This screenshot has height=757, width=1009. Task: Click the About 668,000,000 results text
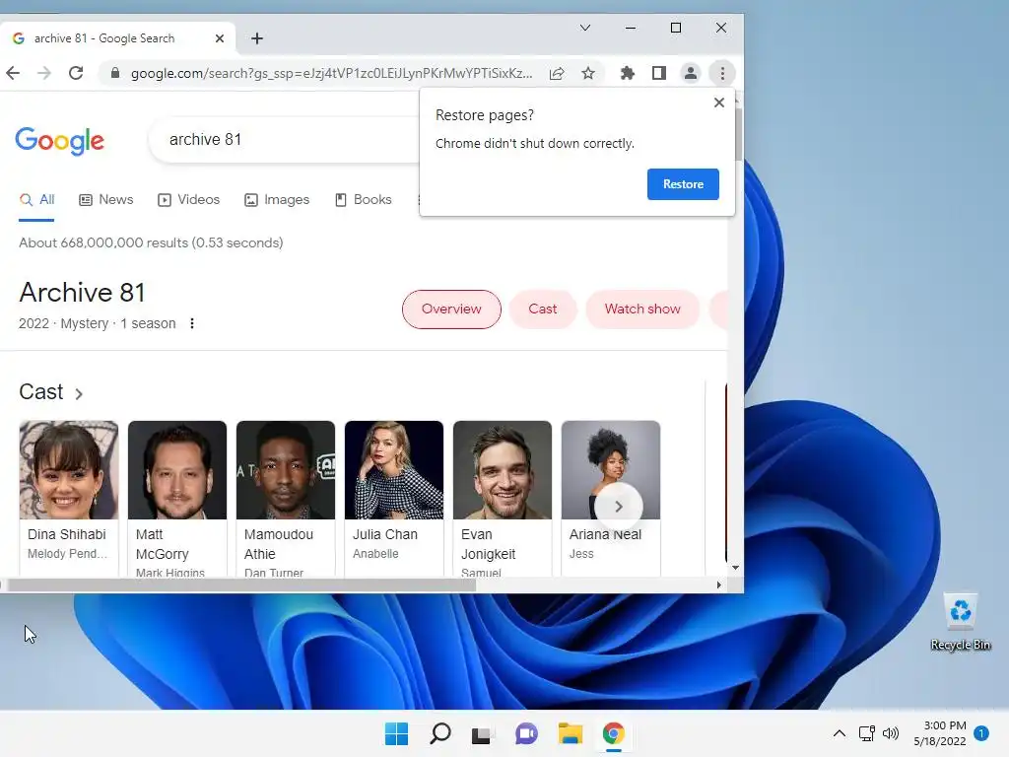click(151, 242)
